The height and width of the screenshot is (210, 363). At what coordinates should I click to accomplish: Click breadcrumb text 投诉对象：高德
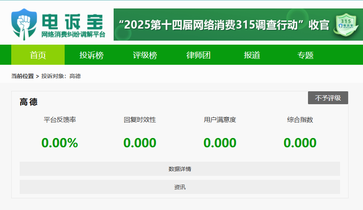[x=61, y=76]
